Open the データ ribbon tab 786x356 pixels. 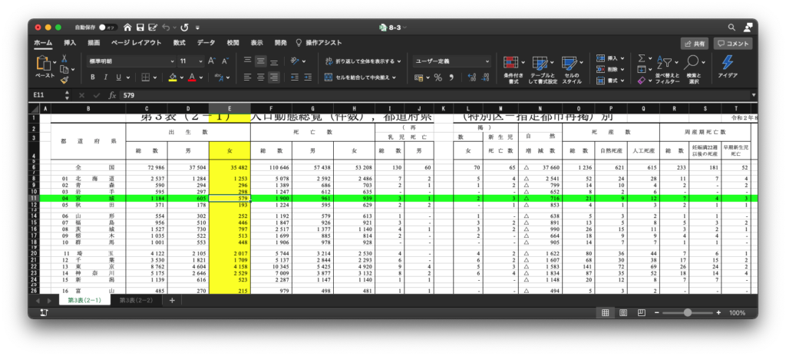[x=206, y=43]
